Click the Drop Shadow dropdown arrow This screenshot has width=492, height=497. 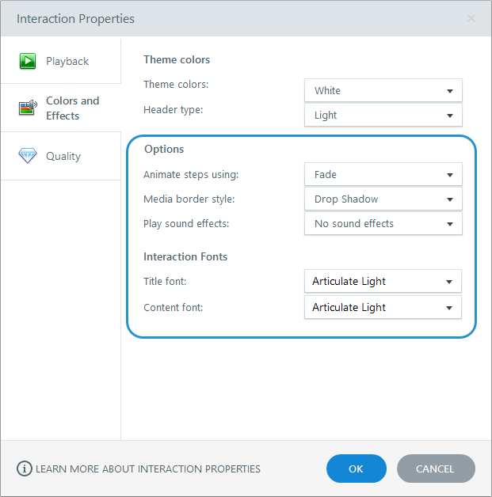click(450, 199)
